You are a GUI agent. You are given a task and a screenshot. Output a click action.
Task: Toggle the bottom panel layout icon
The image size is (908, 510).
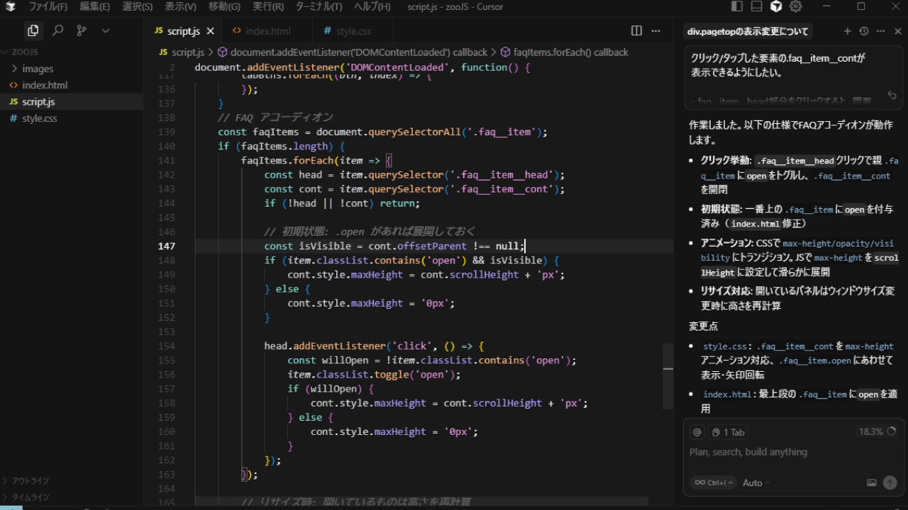[757, 6]
